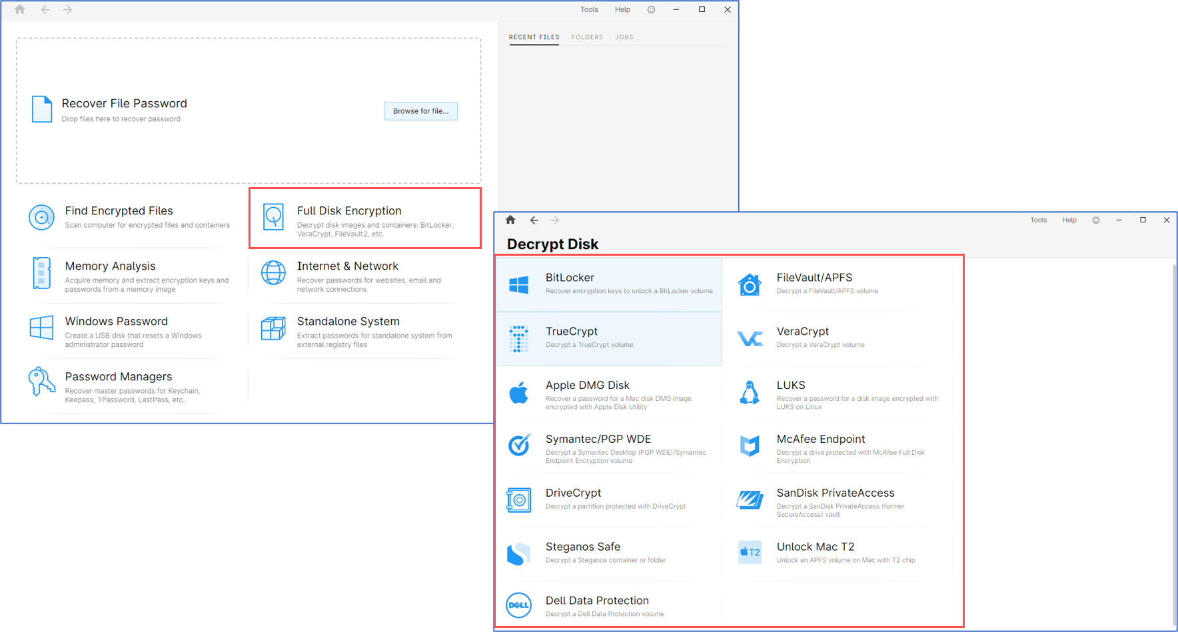Switch to the Jobs tab
This screenshot has height=632, width=1178.
point(624,37)
